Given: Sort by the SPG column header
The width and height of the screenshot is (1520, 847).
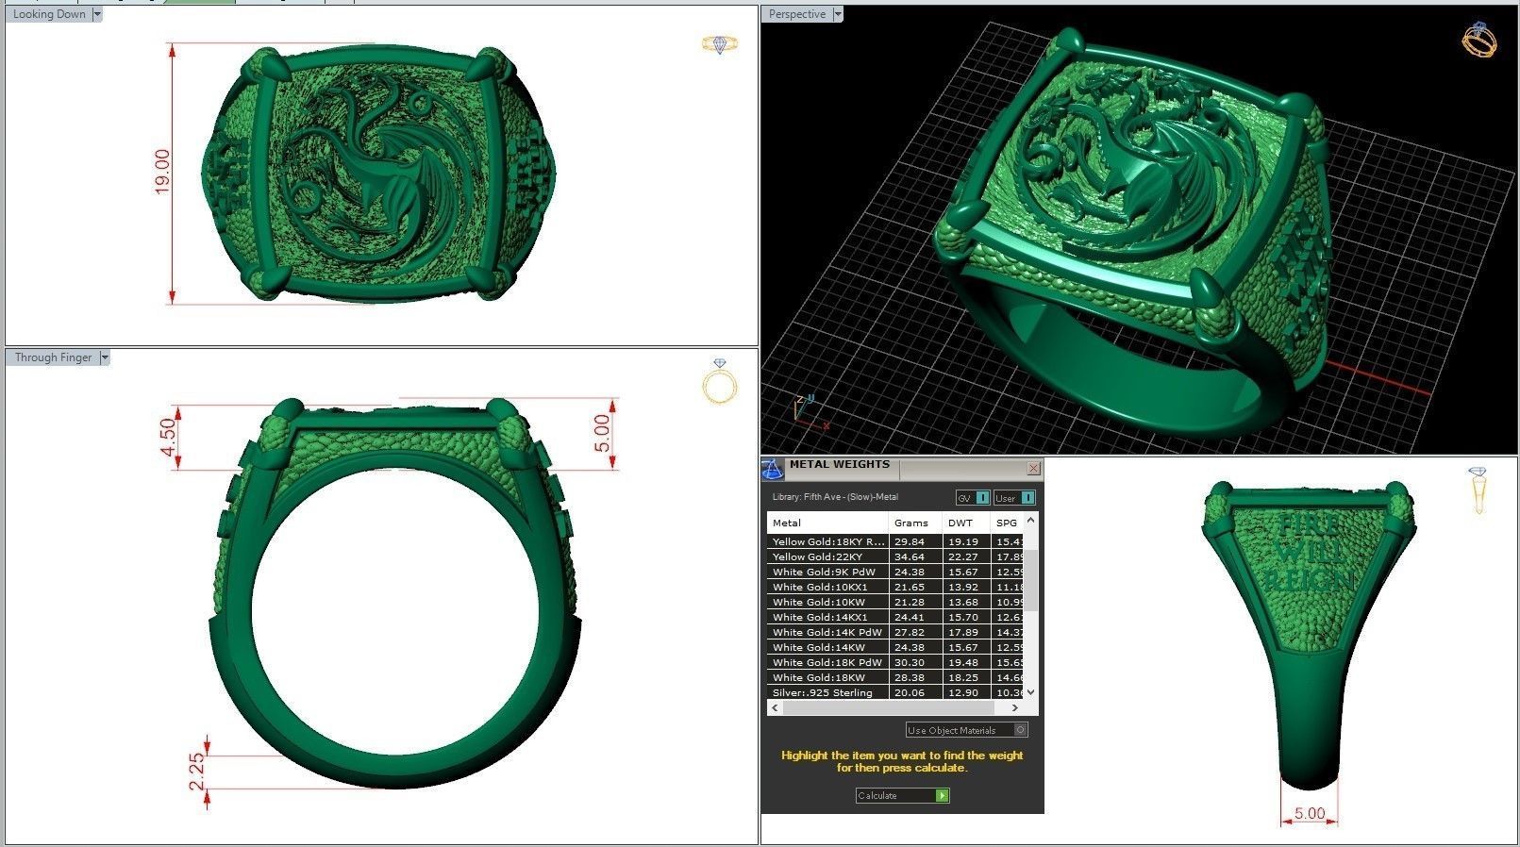Looking at the screenshot, I should coord(1007,523).
